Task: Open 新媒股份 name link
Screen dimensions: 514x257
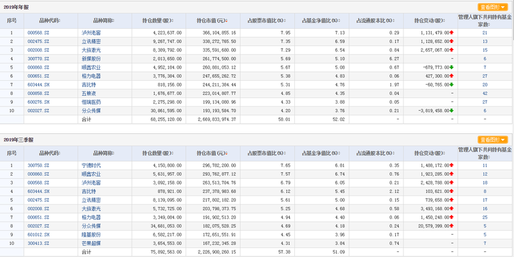Action: click(91, 59)
